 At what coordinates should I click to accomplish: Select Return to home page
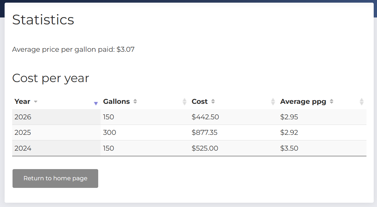coord(55,178)
